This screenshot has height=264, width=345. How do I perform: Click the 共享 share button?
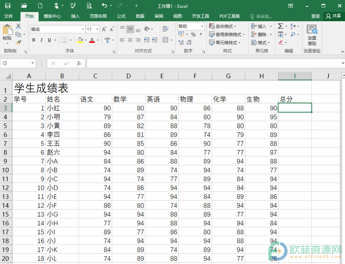pos(333,16)
